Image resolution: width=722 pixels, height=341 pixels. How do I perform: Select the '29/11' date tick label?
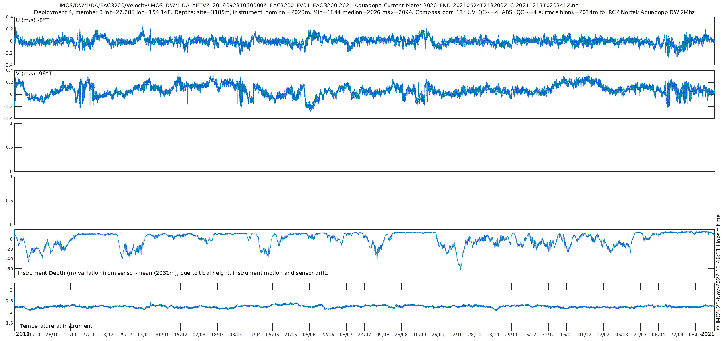pos(511,335)
